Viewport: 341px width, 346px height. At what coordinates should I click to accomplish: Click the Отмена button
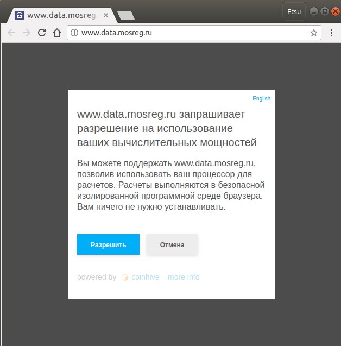pyautogui.click(x=172, y=244)
